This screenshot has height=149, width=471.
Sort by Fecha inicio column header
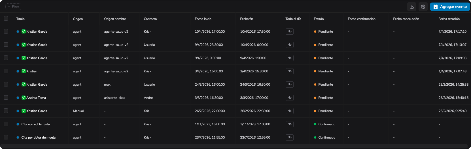coord(203,19)
